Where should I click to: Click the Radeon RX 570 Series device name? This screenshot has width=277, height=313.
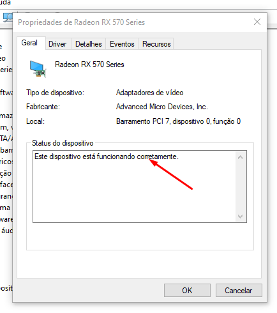[89, 65]
